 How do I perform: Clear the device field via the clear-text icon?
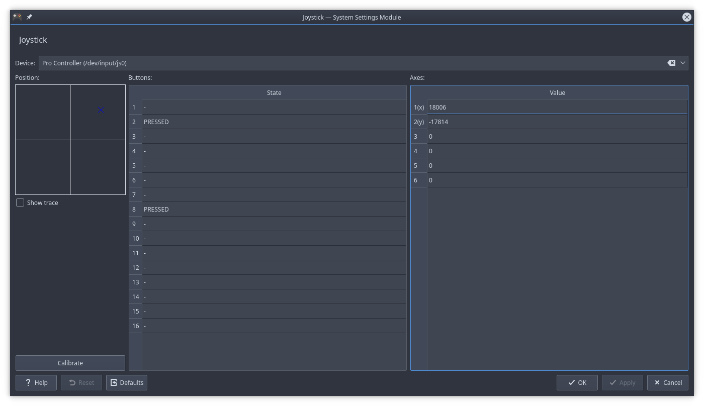(671, 62)
